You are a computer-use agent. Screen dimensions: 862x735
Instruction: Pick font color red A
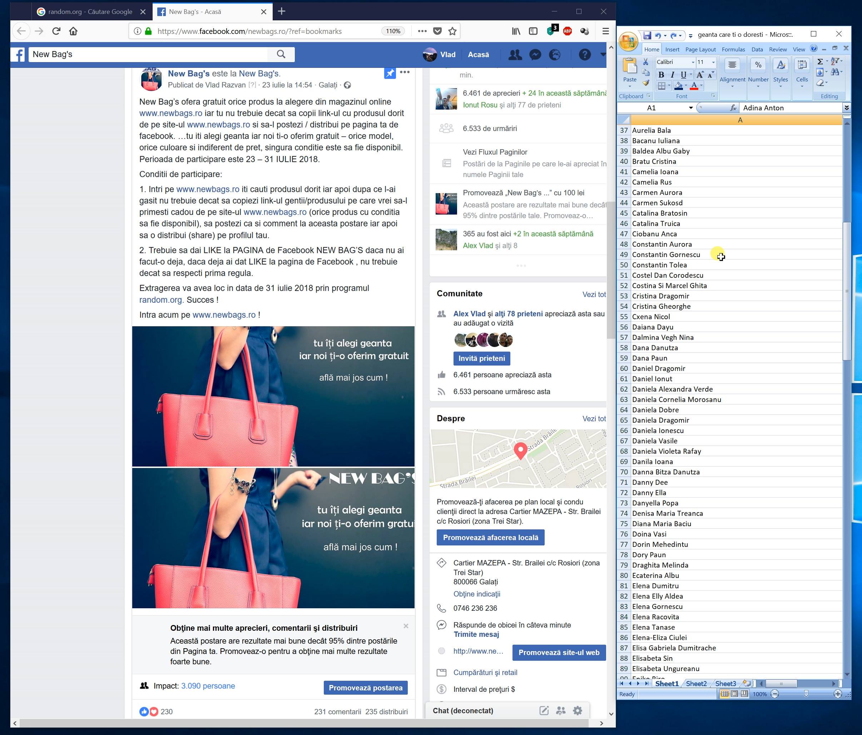pos(694,86)
